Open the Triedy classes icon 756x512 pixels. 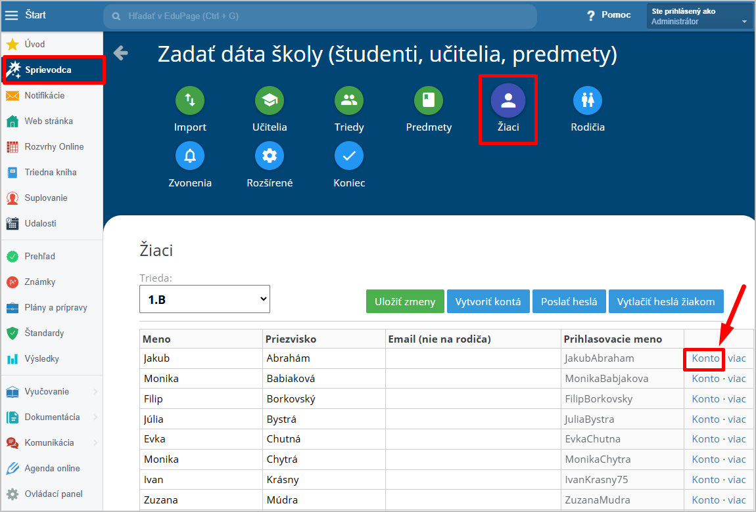349,100
